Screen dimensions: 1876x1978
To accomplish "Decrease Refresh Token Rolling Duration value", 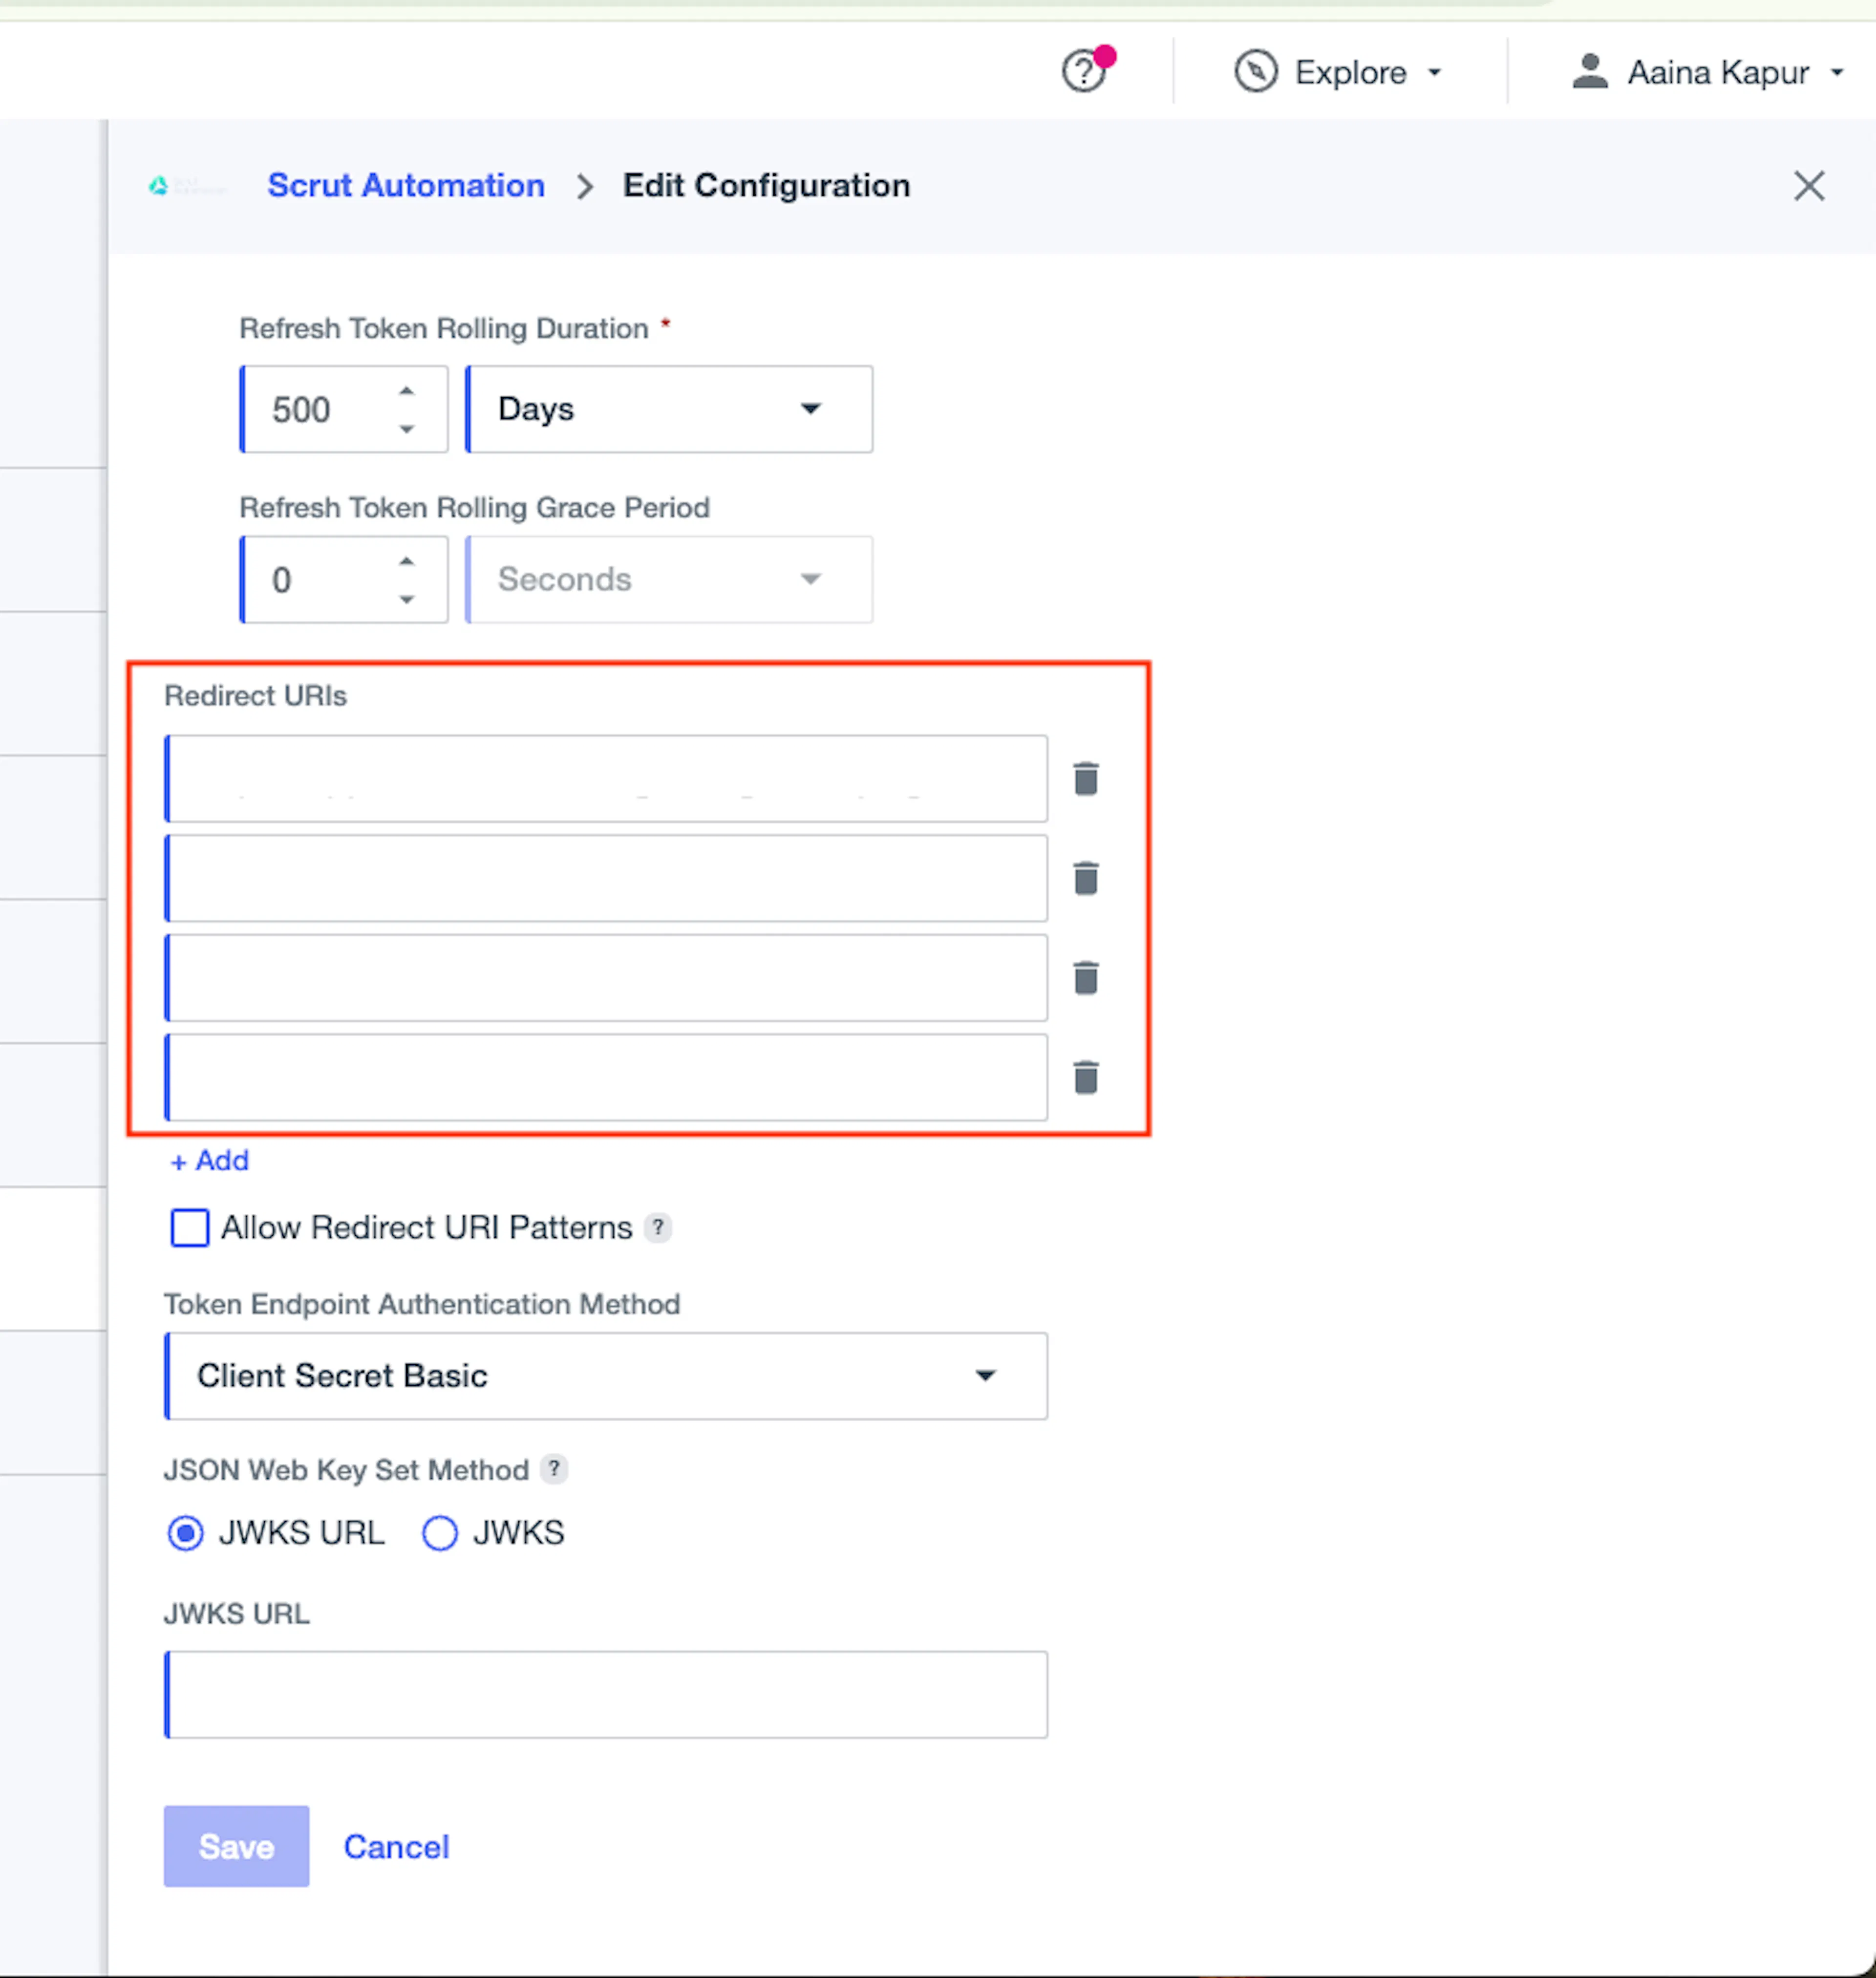I will pos(406,429).
